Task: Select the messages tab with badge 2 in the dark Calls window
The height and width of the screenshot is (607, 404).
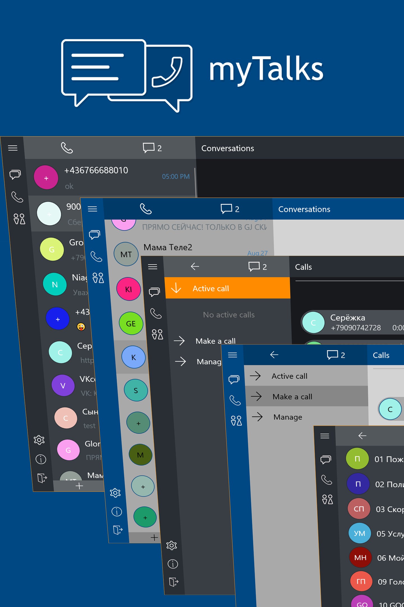Action: click(258, 266)
